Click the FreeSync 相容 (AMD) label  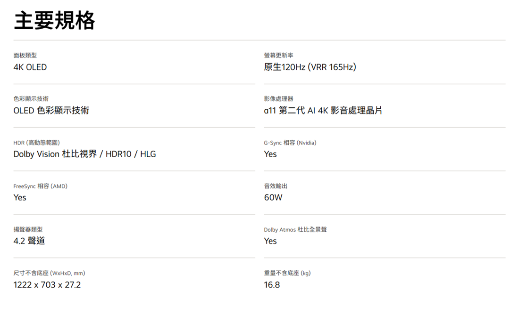tap(40, 186)
